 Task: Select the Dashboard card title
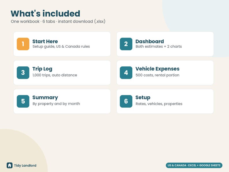(150, 41)
